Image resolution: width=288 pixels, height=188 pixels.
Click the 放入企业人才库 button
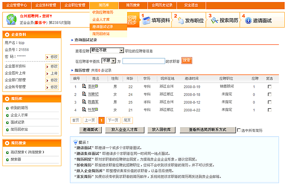tap(124, 130)
